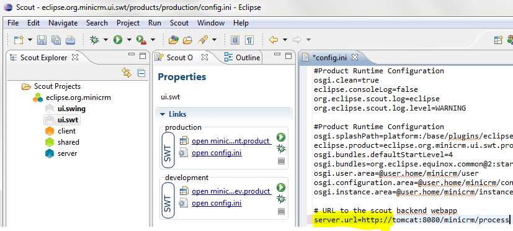
Task: Open production minicrm product link
Action: (231, 141)
